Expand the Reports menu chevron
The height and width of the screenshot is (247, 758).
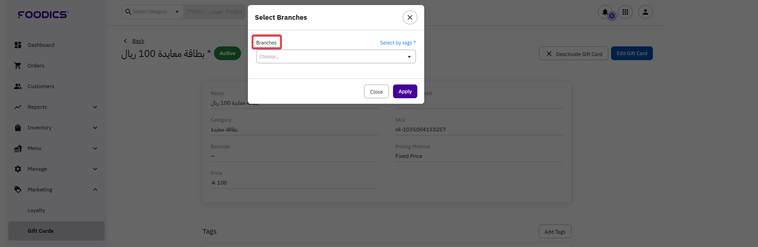pyautogui.click(x=95, y=107)
